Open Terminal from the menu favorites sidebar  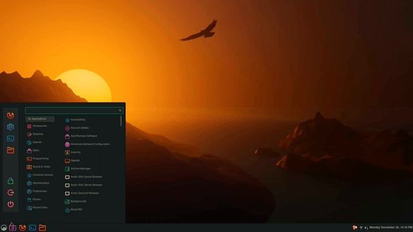click(x=10, y=139)
